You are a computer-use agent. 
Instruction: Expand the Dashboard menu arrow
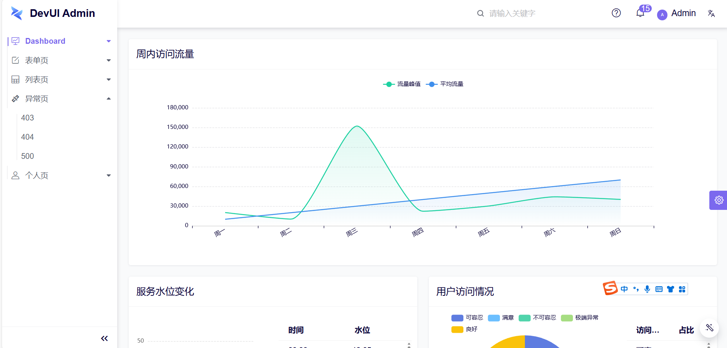(109, 41)
